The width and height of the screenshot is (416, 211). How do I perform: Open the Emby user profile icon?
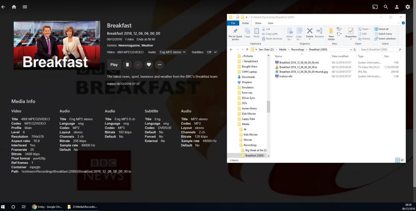(397, 7)
